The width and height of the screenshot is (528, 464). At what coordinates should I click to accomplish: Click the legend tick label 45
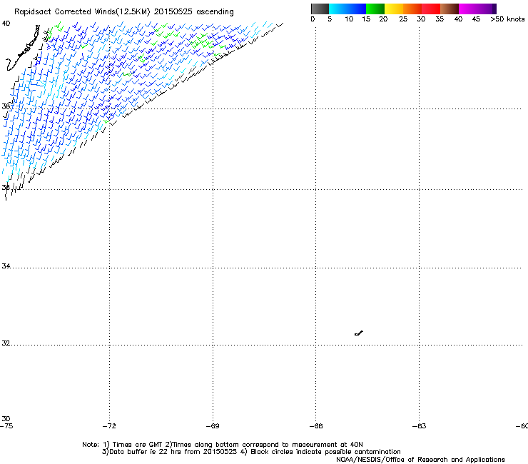tap(476, 19)
